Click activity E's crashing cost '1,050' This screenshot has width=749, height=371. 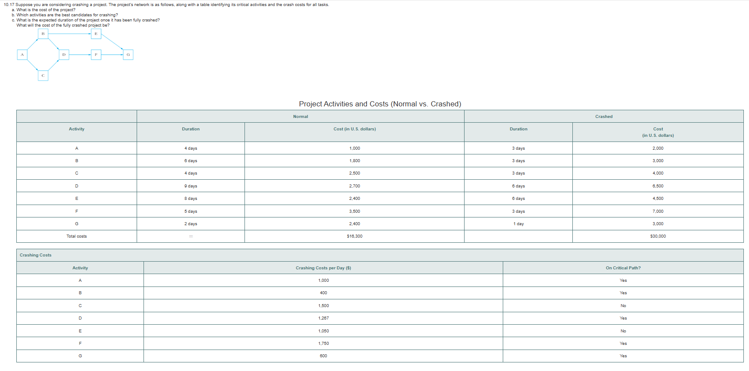323,331
